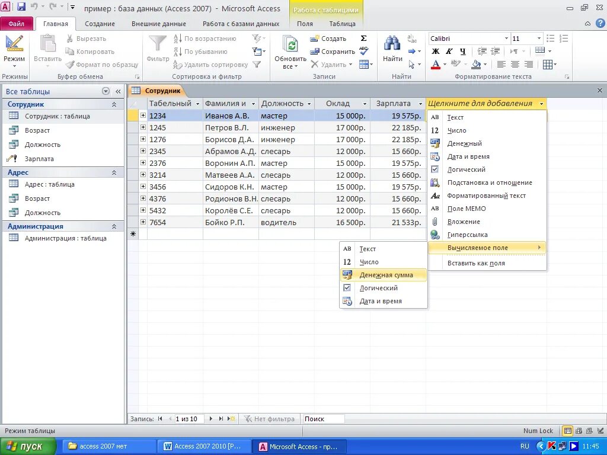Viewport: 607px width, 455px height.
Task: Click the Фильтр funnel icon
Action: [158, 43]
